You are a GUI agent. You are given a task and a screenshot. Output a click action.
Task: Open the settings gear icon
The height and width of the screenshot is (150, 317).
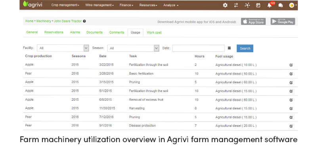pos(225,5)
